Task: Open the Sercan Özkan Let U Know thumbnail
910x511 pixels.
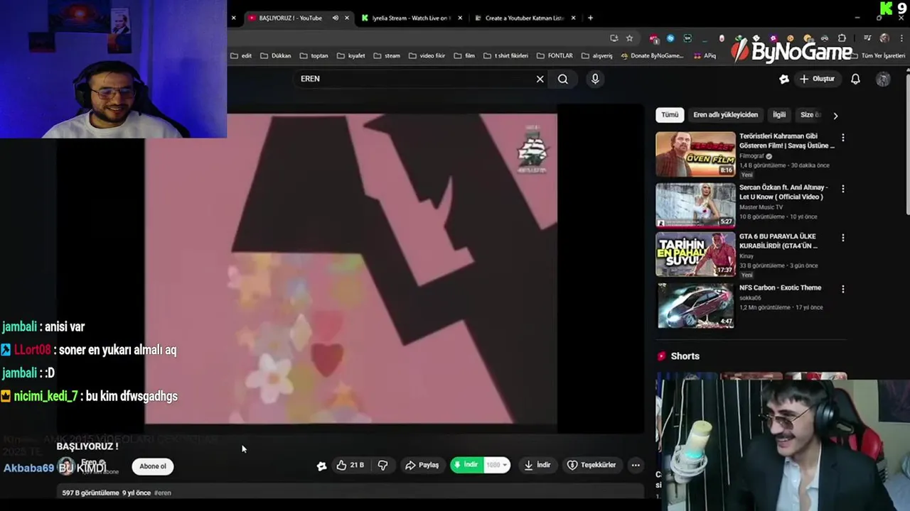Action: click(x=695, y=205)
